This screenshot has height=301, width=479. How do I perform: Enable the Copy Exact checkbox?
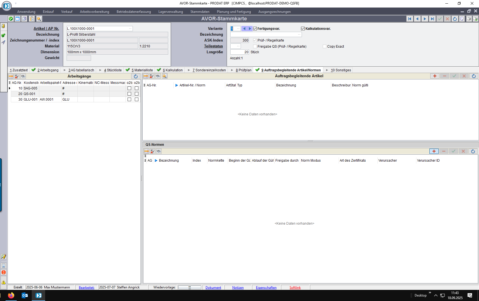coord(324,47)
